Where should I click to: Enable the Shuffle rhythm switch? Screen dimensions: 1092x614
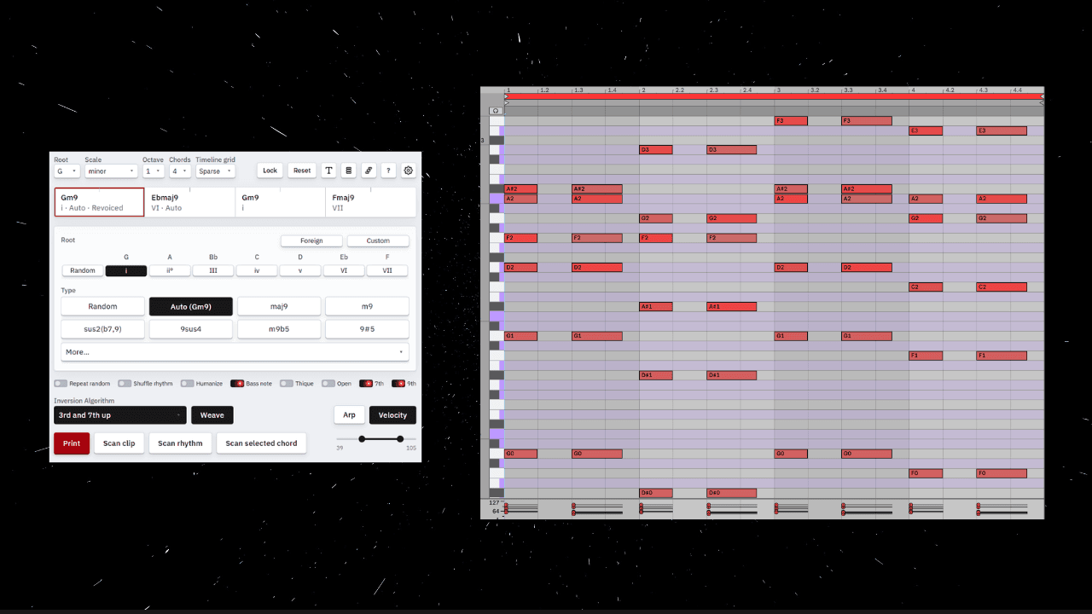tap(125, 384)
